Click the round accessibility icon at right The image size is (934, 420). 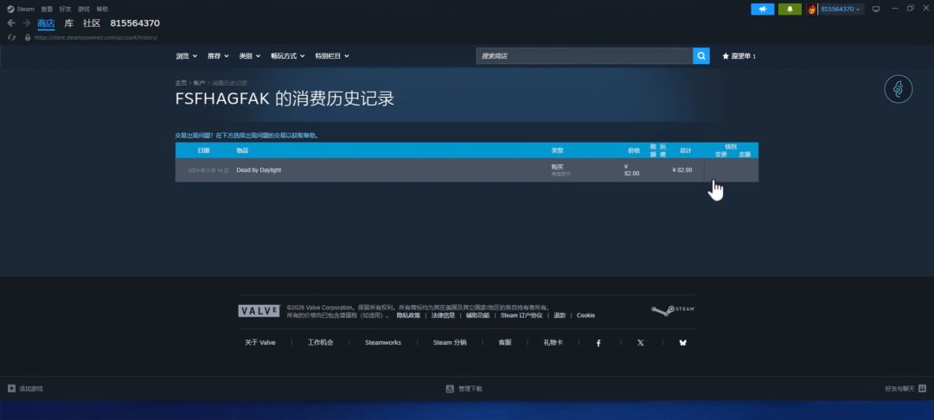click(899, 89)
